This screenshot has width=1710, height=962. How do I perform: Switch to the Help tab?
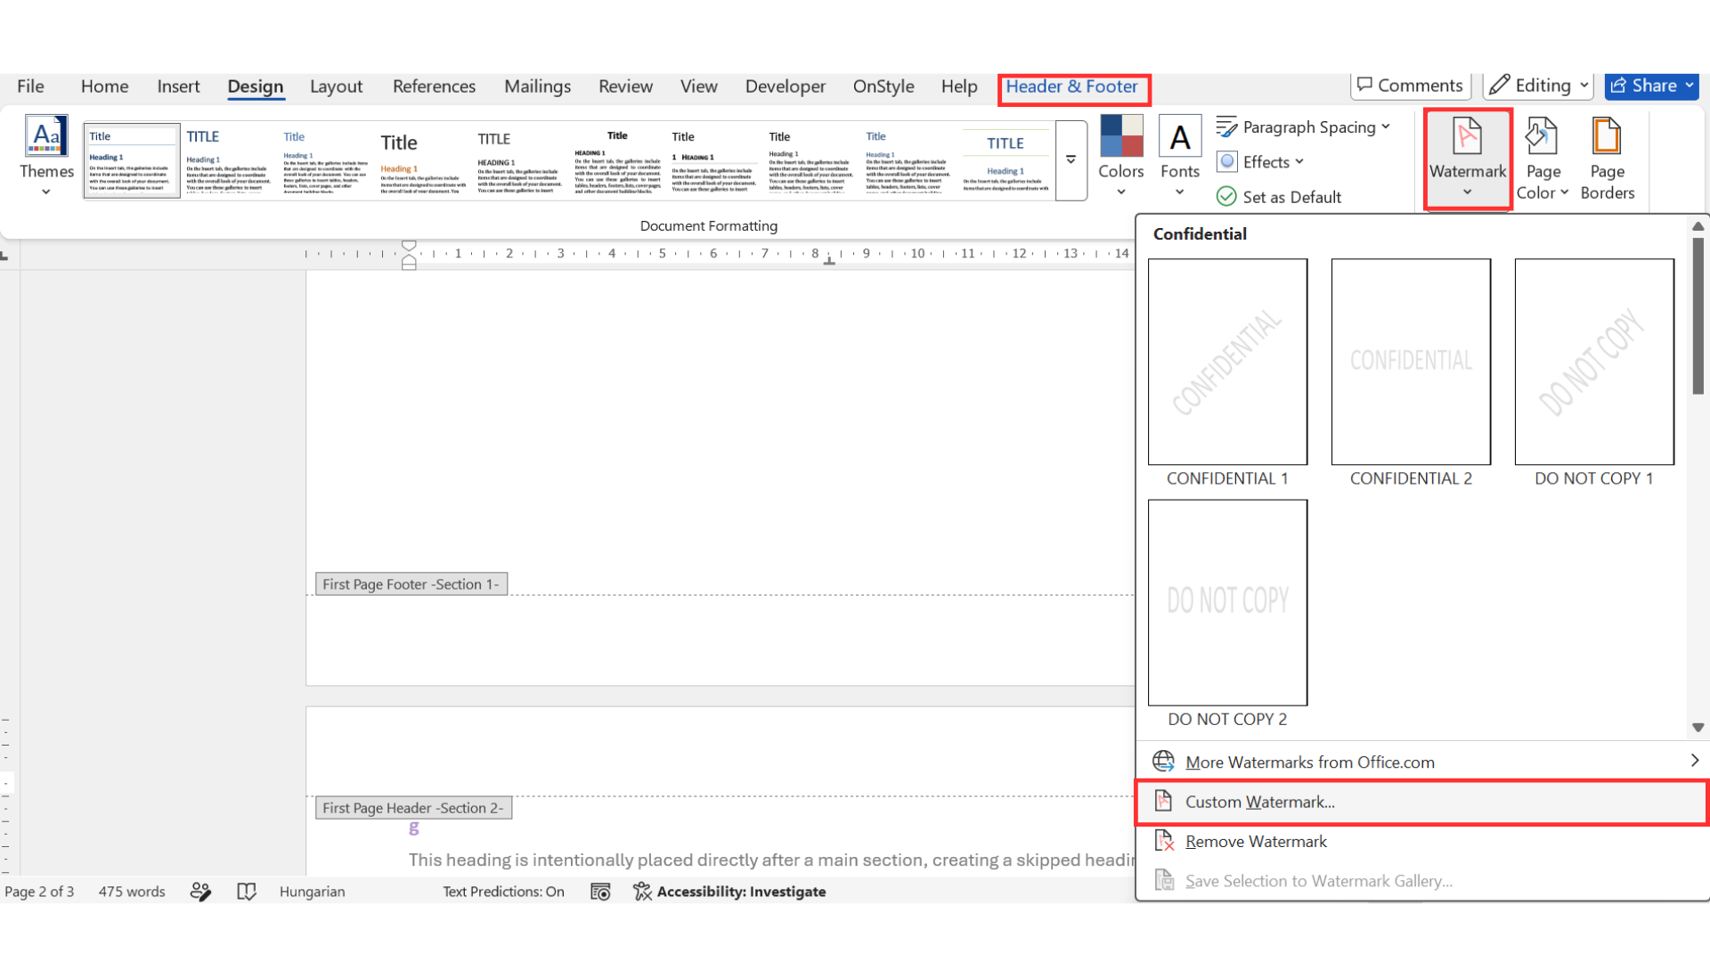(959, 86)
